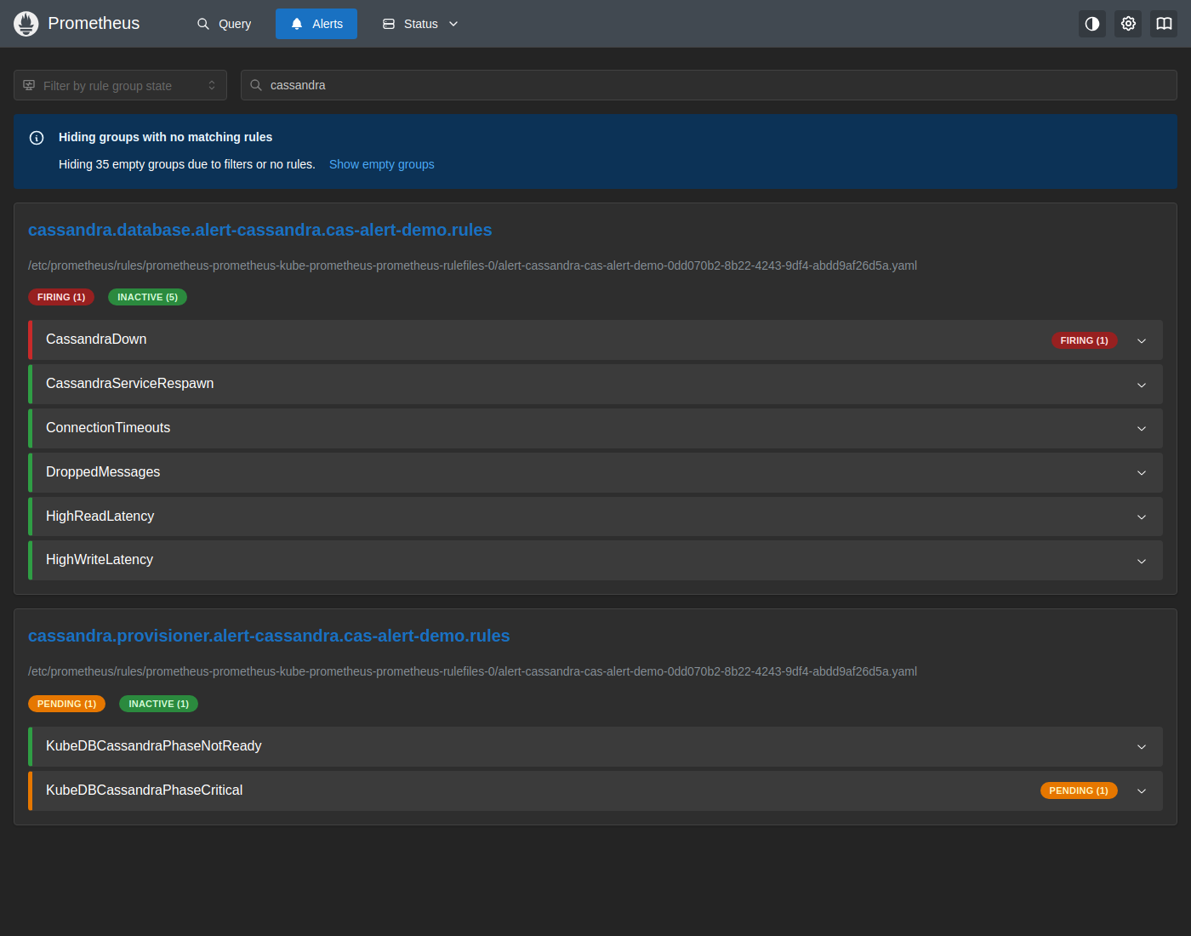
Task: Select the Alerts tab
Action: pyautogui.click(x=316, y=24)
